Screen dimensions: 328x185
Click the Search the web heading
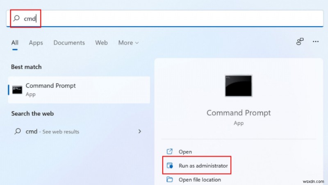pyautogui.click(x=32, y=114)
